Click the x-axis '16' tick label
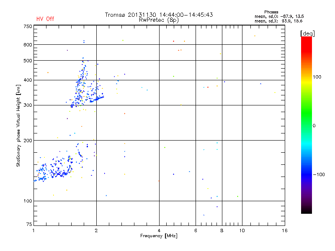The height and width of the screenshot is (251, 335). [x=285, y=231]
